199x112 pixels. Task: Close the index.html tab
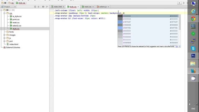pos(63,7)
